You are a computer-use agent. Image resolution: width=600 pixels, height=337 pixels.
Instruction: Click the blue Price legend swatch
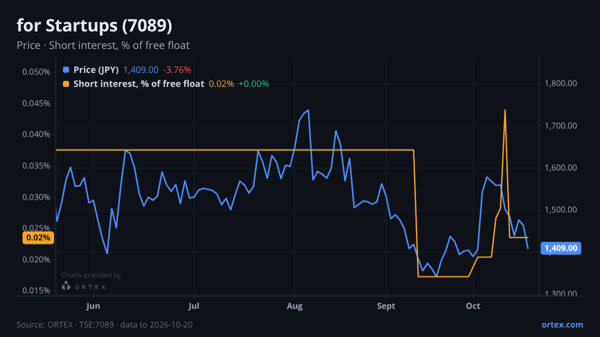[x=66, y=69]
